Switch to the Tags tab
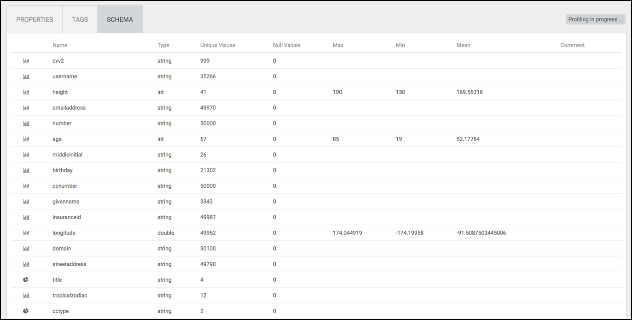The height and width of the screenshot is (320, 632). [80, 19]
